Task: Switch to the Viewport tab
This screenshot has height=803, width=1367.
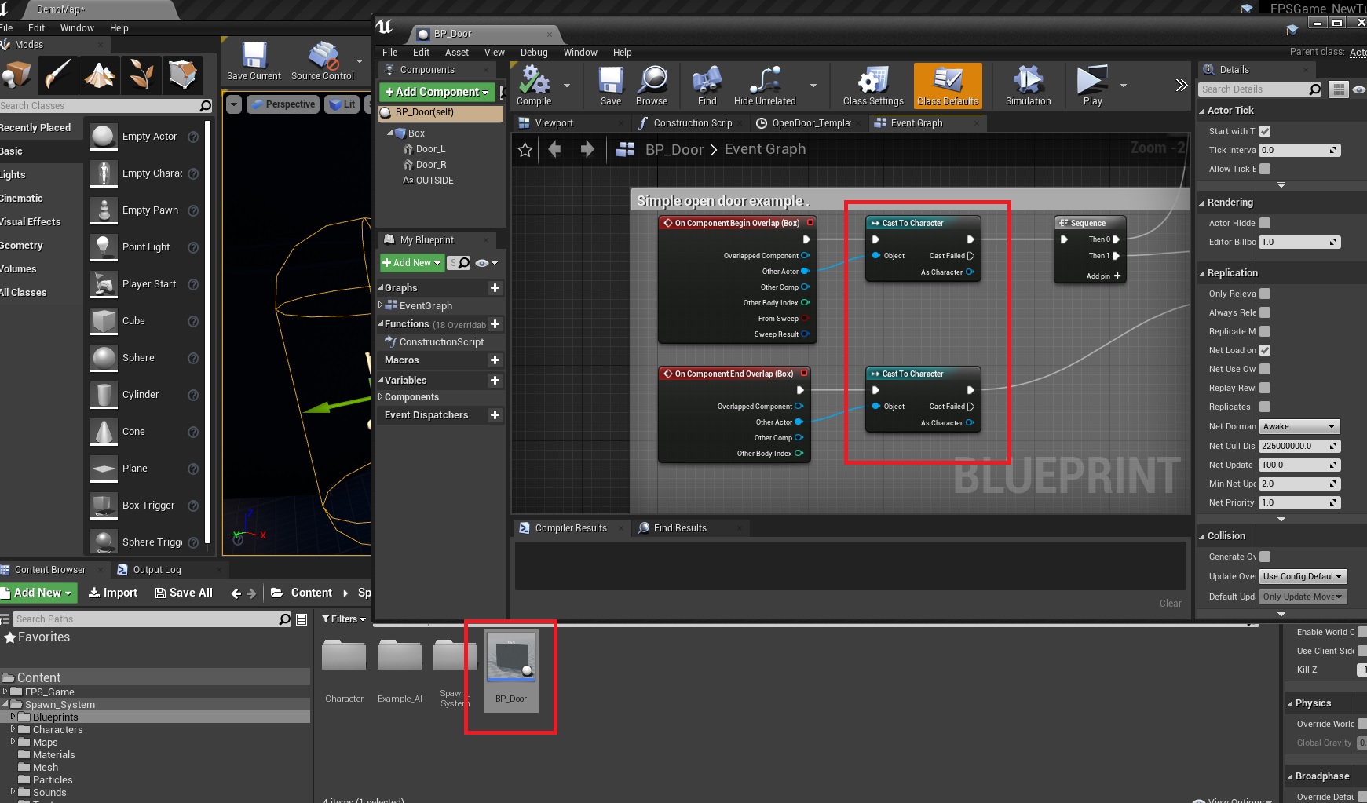Action: (554, 123)
